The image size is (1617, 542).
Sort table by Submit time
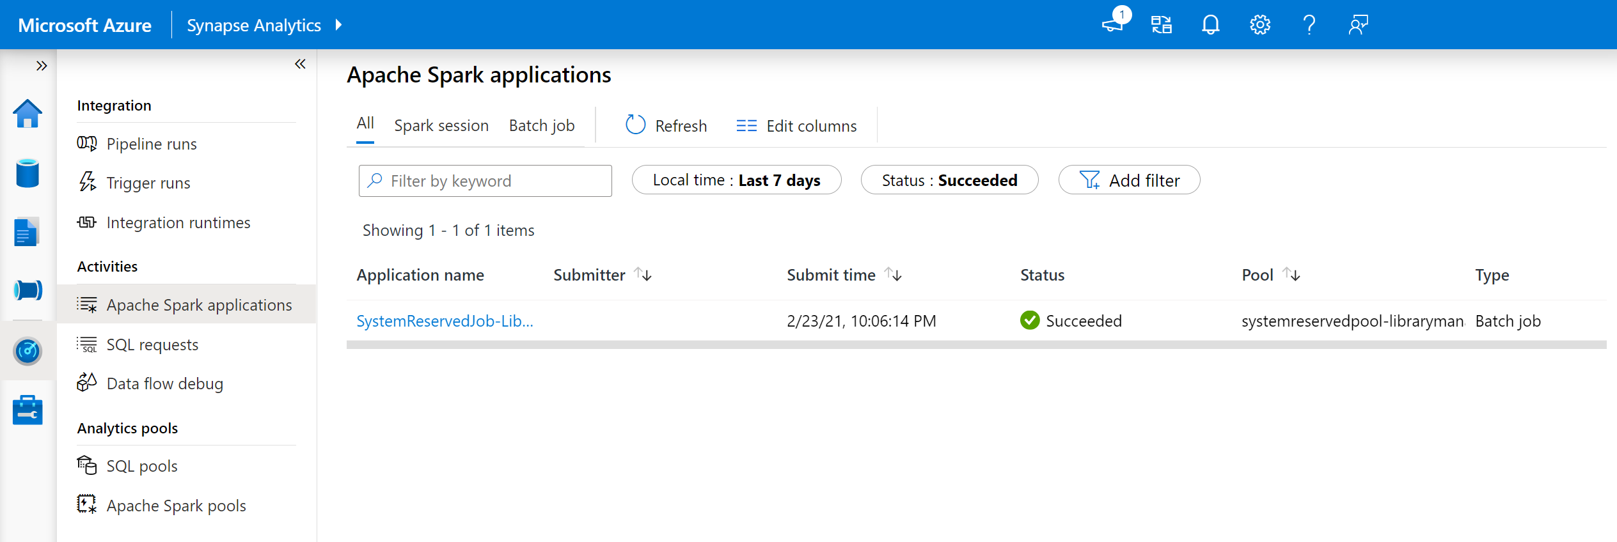click(893, 275)
